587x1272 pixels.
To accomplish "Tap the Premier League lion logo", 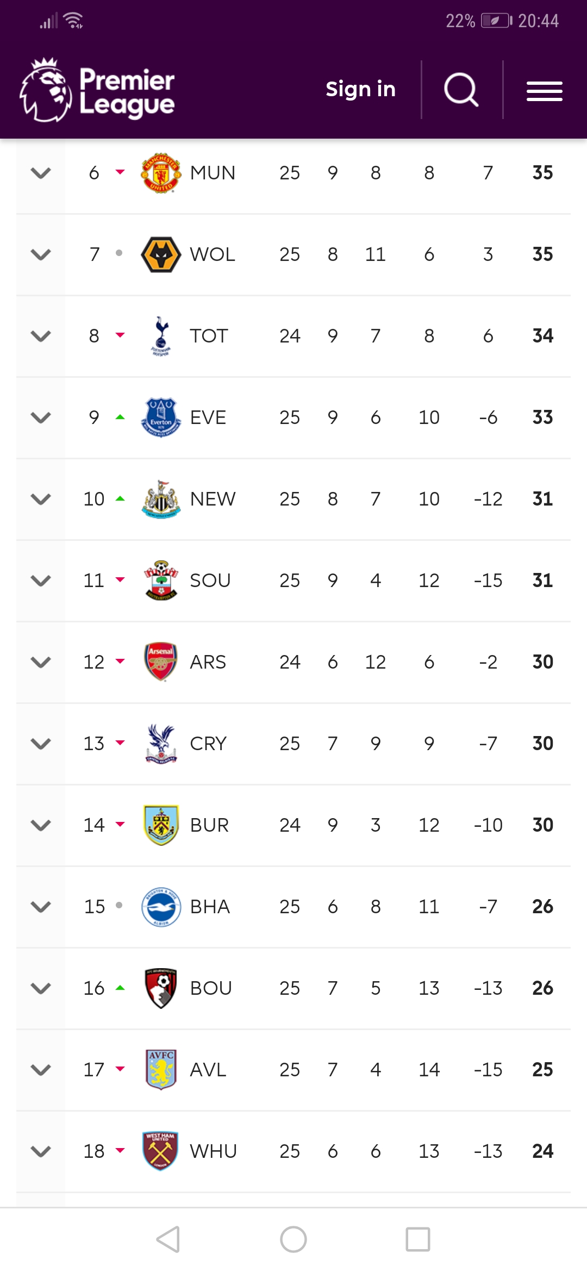I will [46, 90].
